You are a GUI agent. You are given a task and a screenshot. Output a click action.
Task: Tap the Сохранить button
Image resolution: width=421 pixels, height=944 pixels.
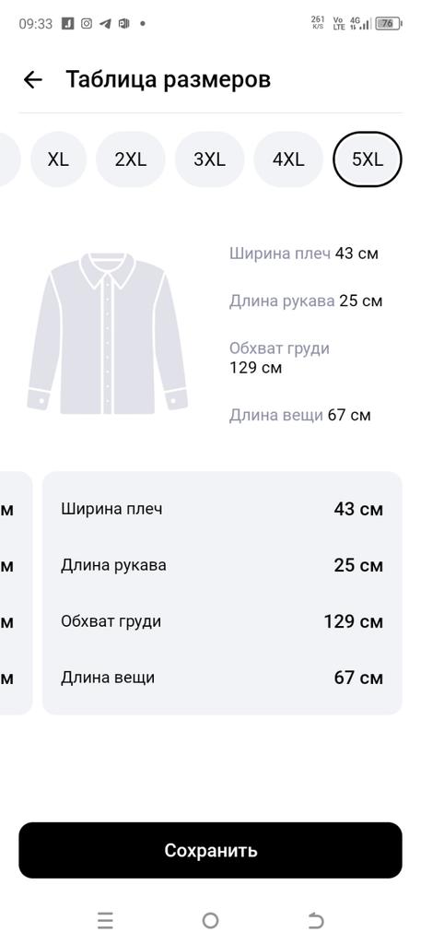click(x=210, y=850)
